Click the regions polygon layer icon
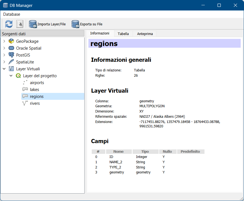The width and height of the screenshot is (244, 201). click(x=25, y=96)
